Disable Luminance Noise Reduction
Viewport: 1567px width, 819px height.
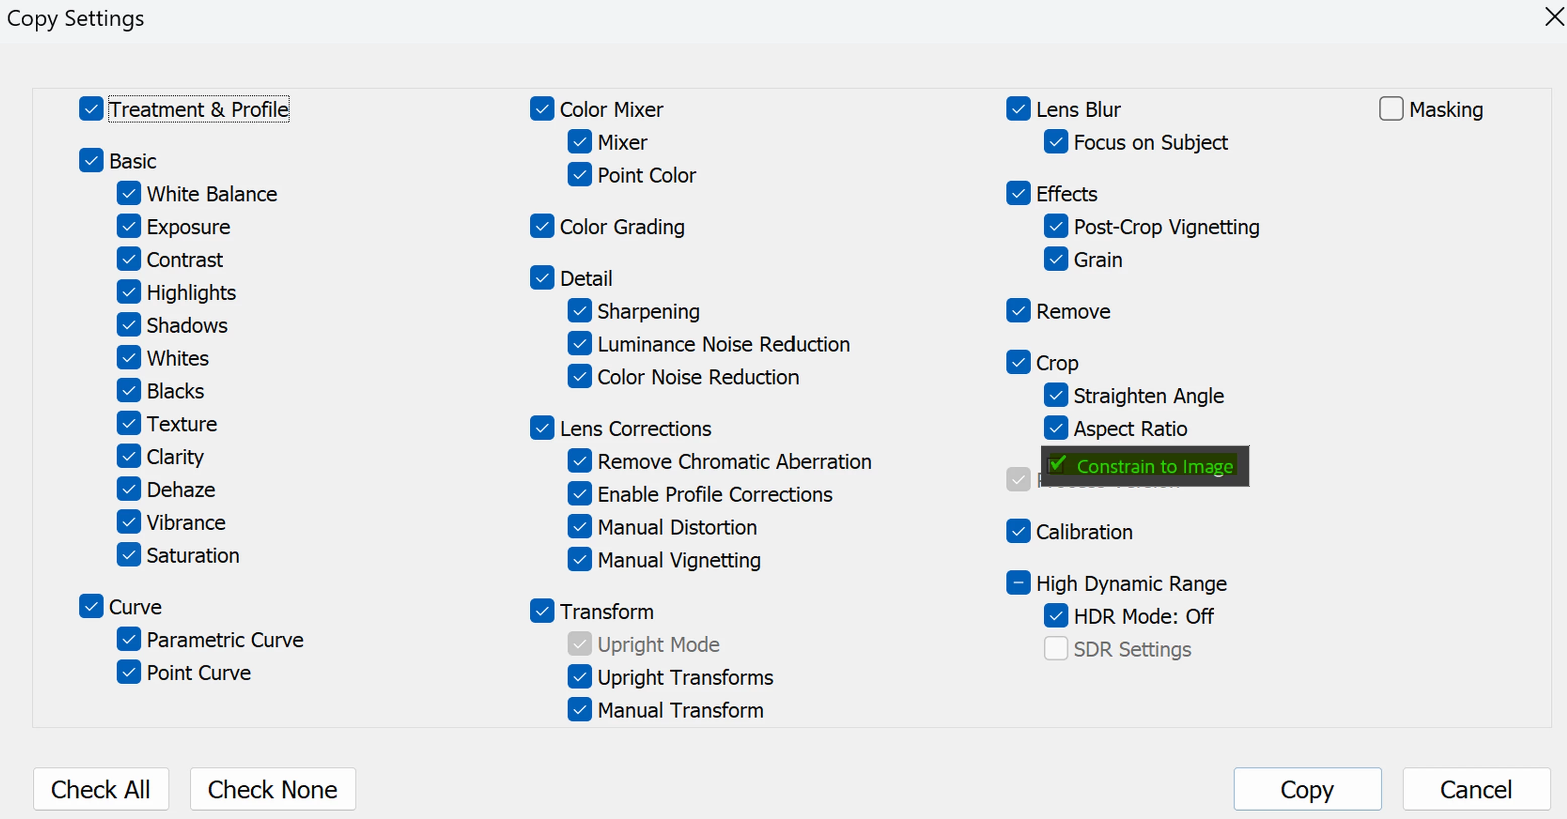[x=579, y=344]
